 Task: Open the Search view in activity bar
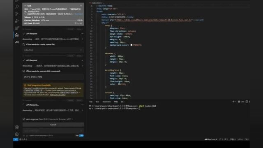[x=17, y=7]
